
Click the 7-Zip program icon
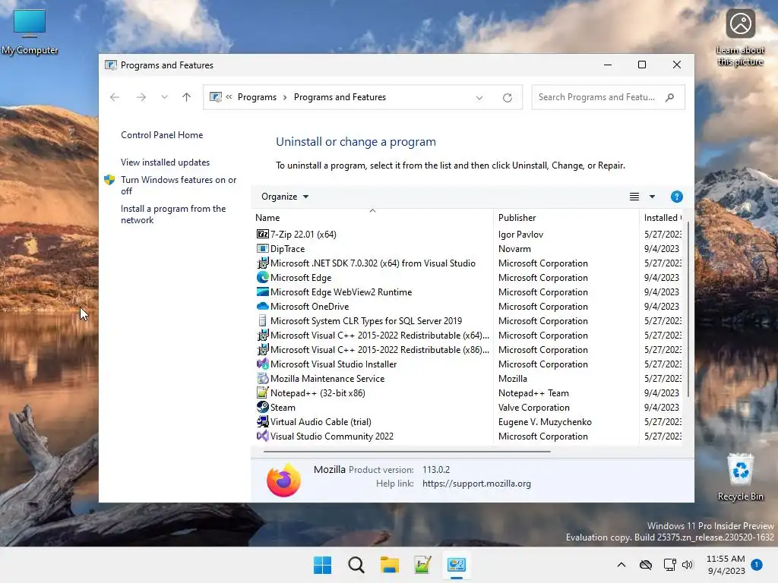click(262, 234)
